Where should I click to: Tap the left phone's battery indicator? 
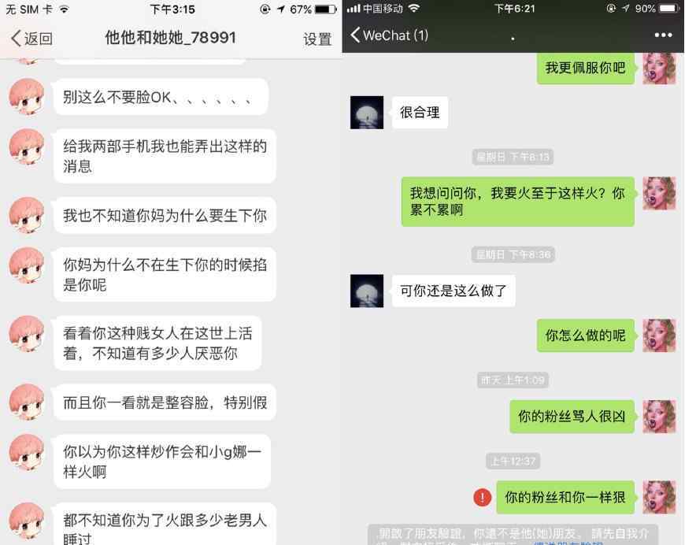[x=326, y=9]
